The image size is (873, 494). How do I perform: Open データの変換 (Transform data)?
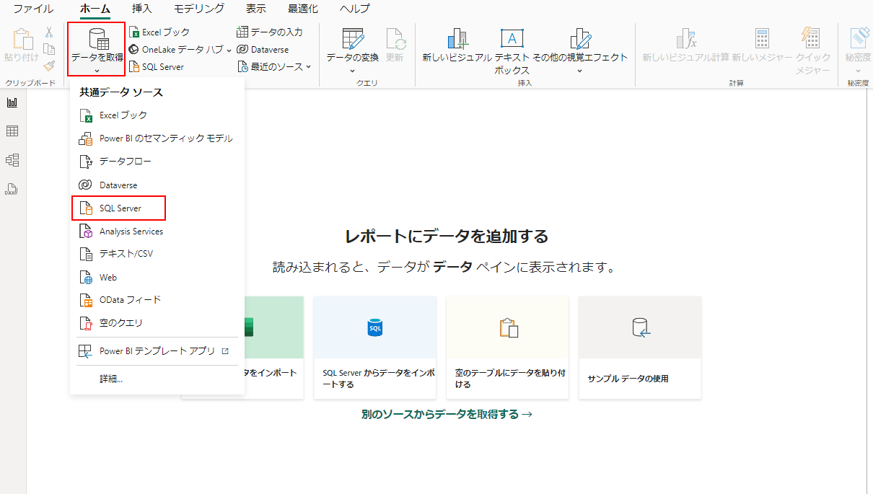[x=351, y=49]
